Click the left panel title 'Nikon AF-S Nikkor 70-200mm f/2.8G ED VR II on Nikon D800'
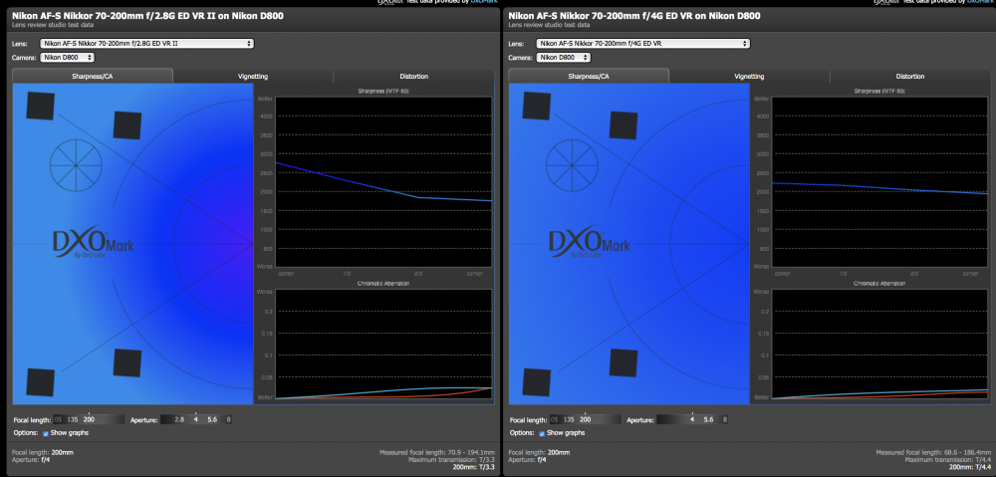The image size is (996, 477). pyautogui.click(x=148, y=16)
